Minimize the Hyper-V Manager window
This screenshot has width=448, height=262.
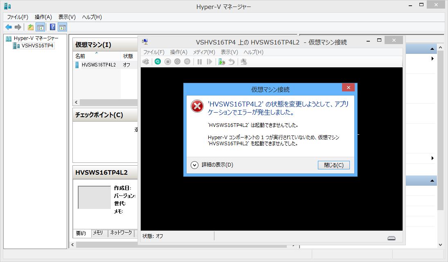click(x=410, y=5)
